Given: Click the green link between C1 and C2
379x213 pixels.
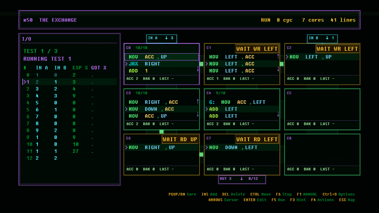Looking at the screenshot, I should [x=282, y=64].
